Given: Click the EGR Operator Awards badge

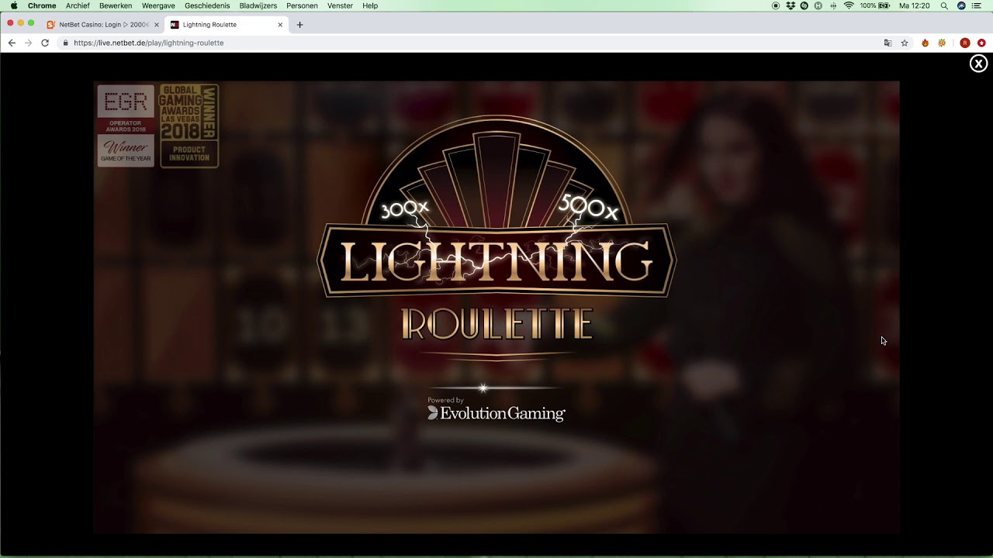Looking at the screenshot, I should tap(126, 126).
